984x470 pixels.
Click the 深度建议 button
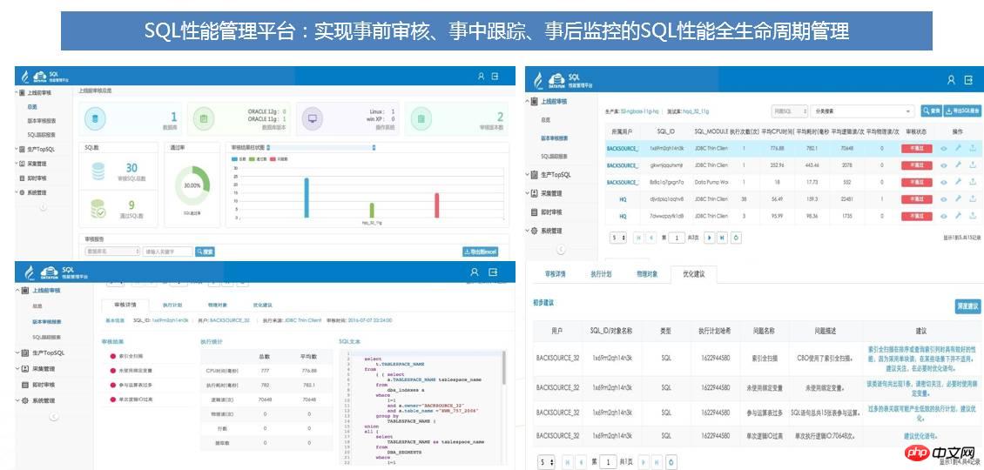(967, 307)
